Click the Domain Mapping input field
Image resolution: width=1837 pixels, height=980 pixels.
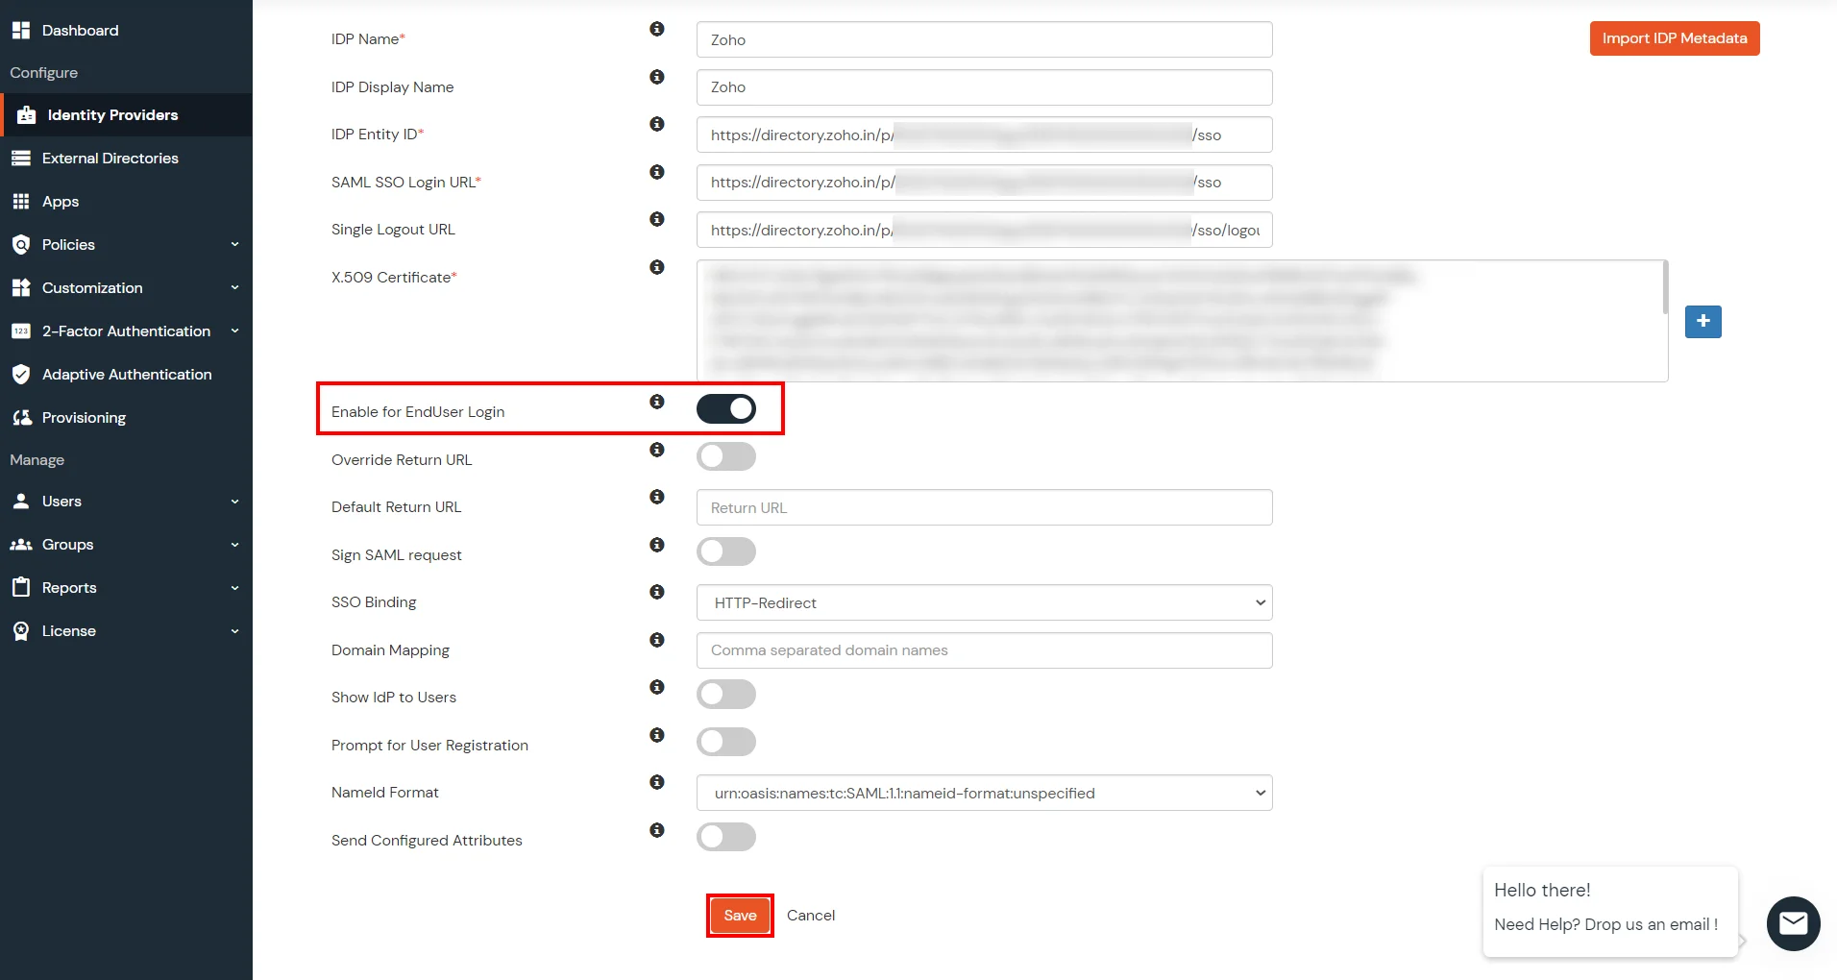985,650
